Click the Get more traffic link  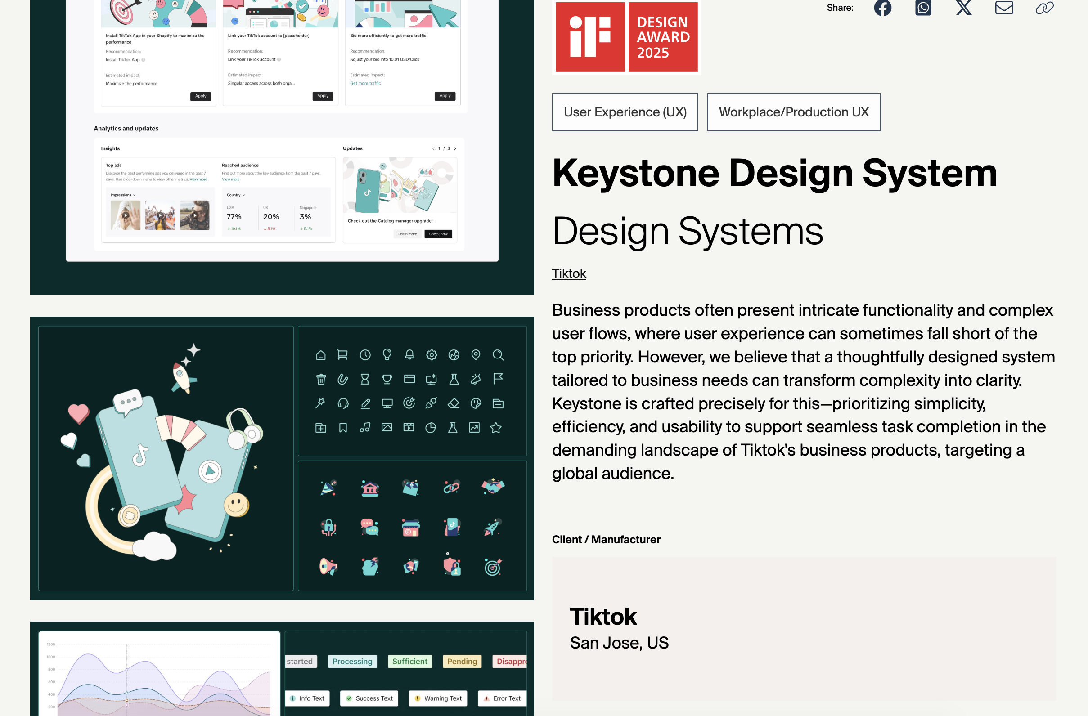click(365, 83)
